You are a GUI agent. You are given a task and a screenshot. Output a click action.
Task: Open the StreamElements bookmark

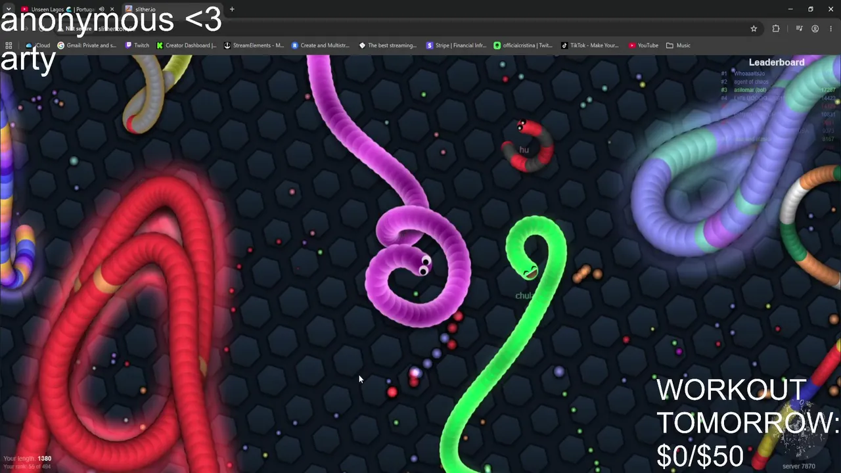[254, 45]
